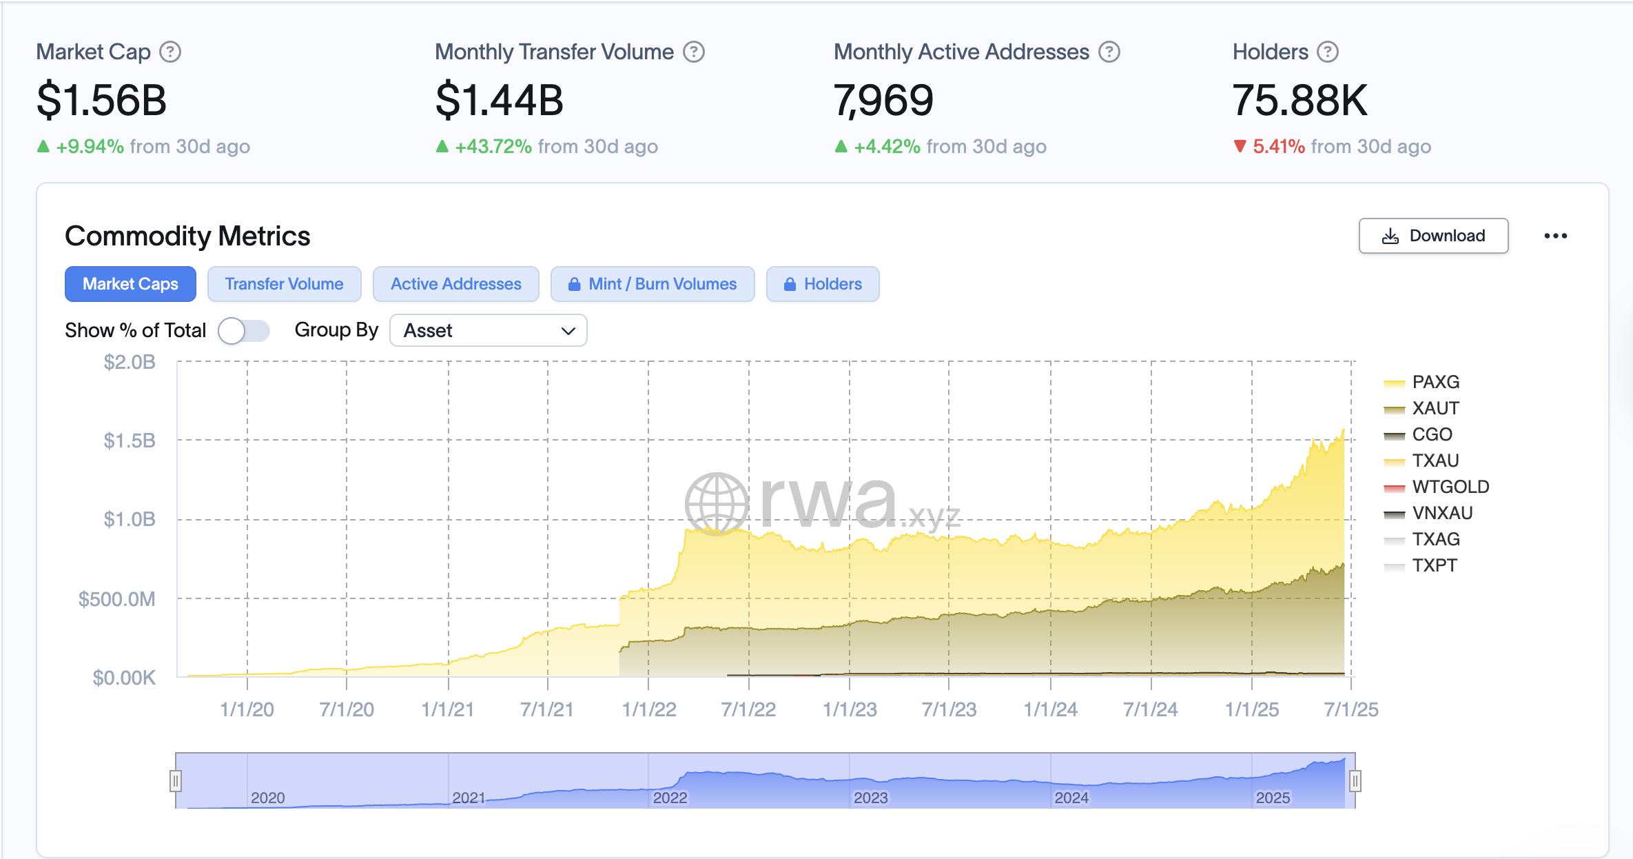Image resolution: width=1633 pixels, height=859 pixels.
Task: Click the download arrow icon in the Download button
Action: [1390, 236]
